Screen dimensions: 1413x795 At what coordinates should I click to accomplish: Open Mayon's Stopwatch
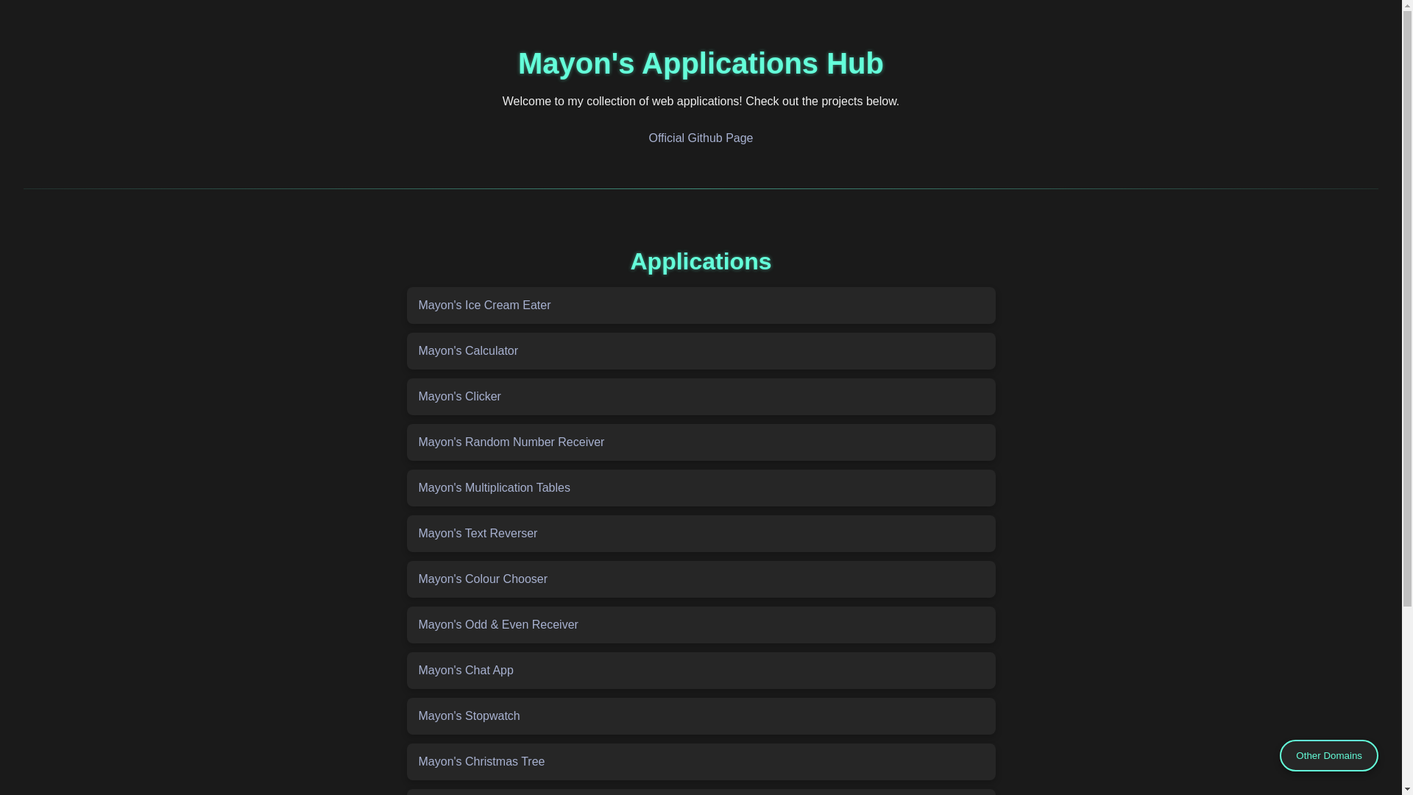pos(701,716)
